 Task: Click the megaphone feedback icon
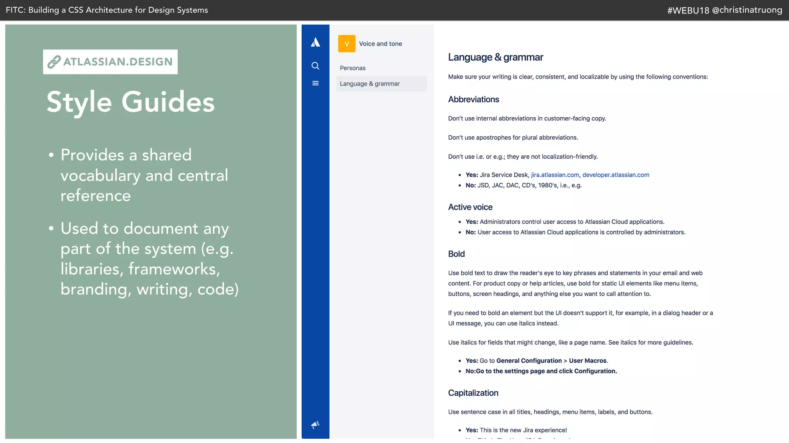tap(315, 424)
